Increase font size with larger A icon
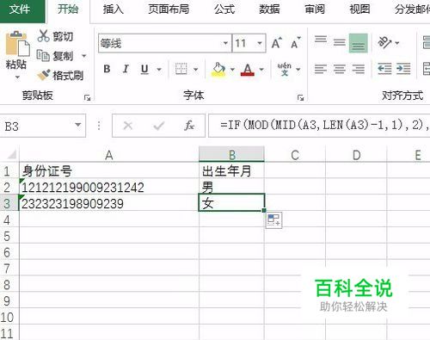 [x=277, y=43]
